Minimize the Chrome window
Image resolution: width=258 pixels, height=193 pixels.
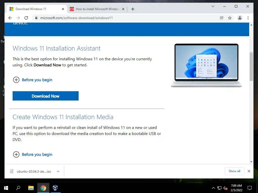[224, 6]
